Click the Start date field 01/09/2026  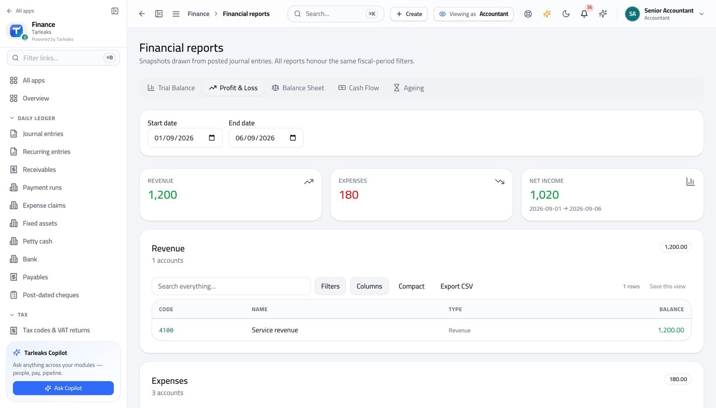[x=185, y=138]
